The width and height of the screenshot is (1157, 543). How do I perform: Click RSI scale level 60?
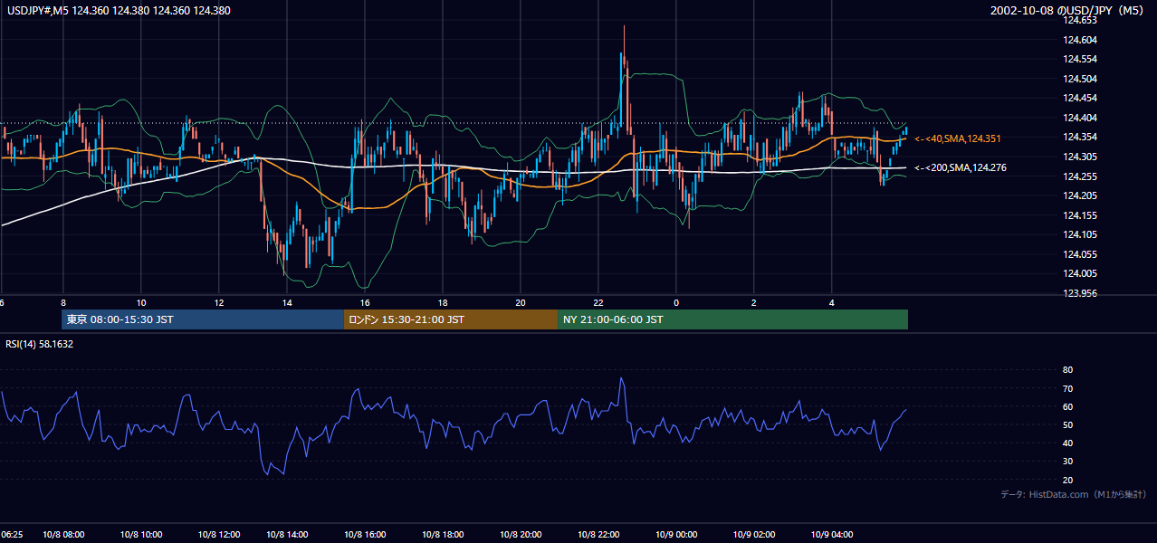[x=1067, y=406]
